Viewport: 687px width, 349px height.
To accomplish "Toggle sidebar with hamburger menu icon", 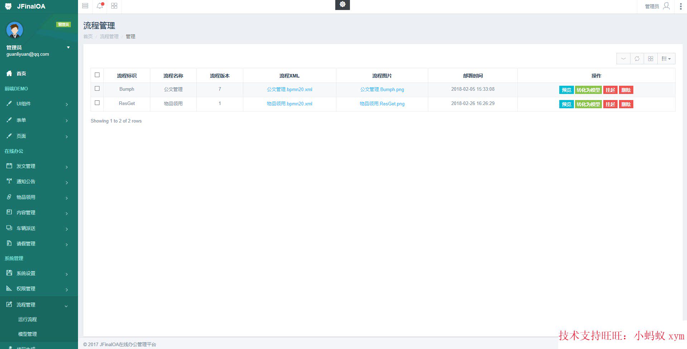I will pos(85,6).
